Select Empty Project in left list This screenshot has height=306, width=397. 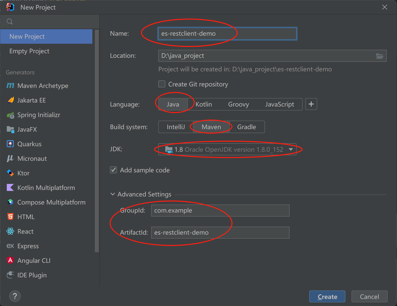pyautogui.click(x=46, y=51)
